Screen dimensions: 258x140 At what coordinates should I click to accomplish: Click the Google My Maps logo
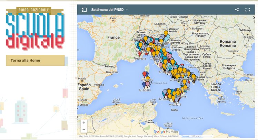point(166,132)
